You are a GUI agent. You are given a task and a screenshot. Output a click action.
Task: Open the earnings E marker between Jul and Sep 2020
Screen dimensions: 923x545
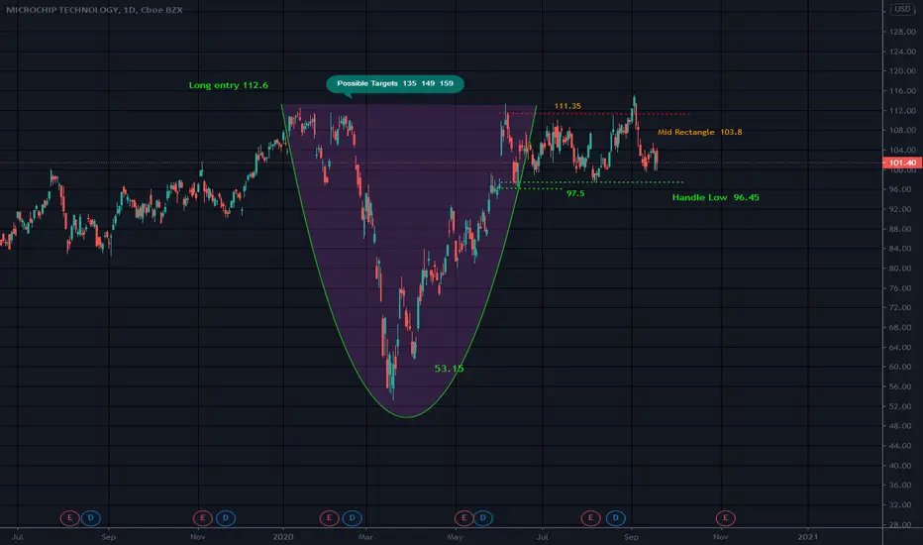click(590, 518)
